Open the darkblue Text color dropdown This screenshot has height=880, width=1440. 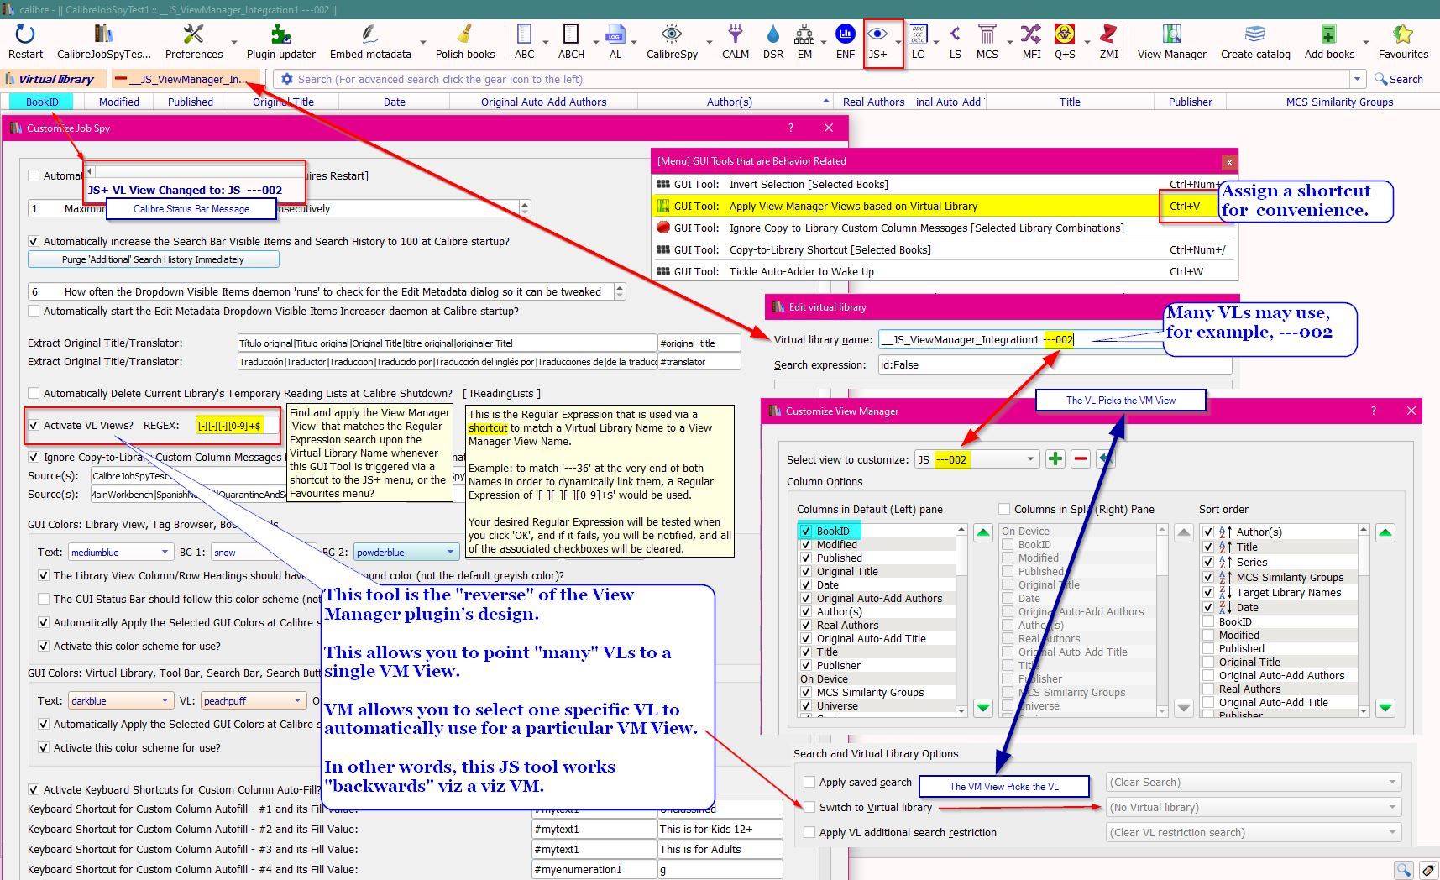click(x=121, y=700)
